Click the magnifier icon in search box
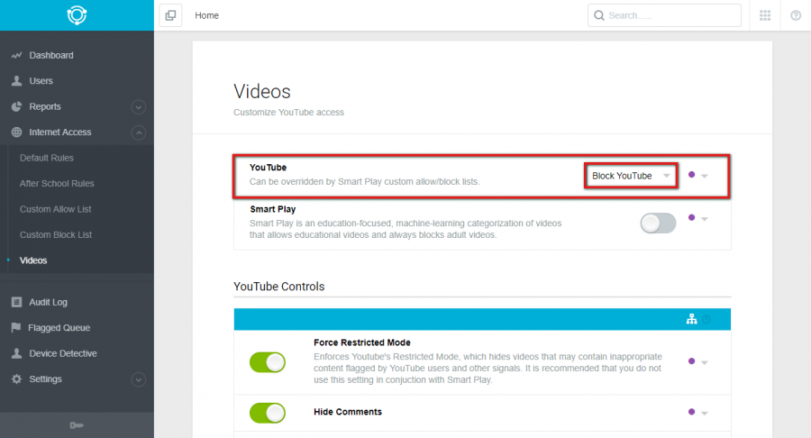Viewport: 811px width, 438px height. point(599,15)
